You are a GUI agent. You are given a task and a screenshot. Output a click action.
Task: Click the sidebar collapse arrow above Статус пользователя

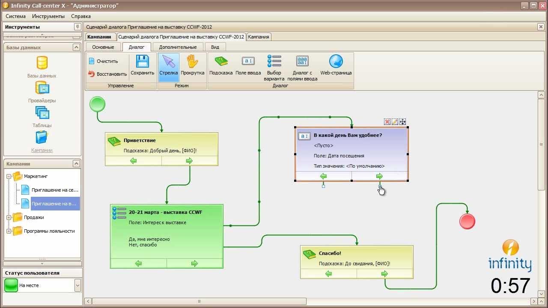pos(42,264)
